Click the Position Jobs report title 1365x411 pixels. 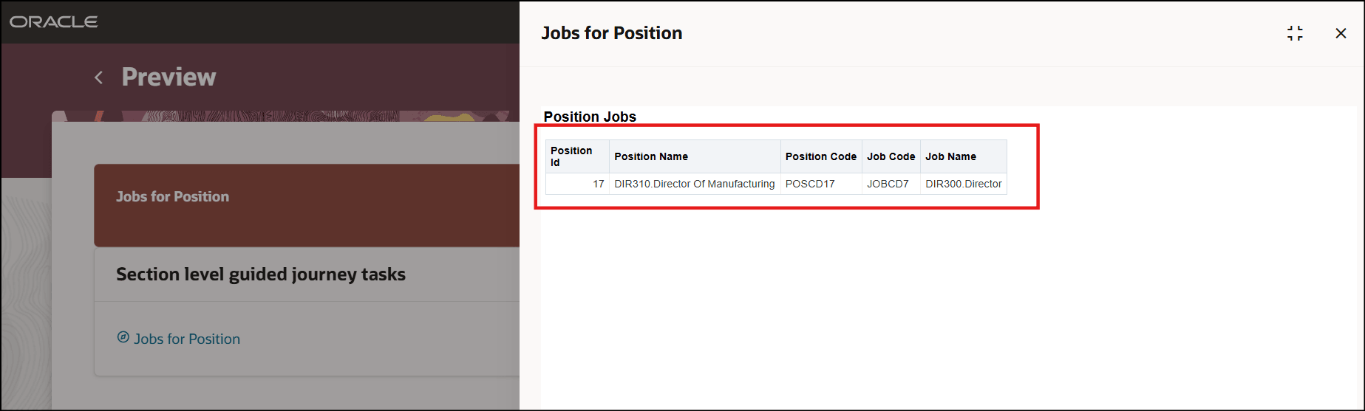(590, 117)
